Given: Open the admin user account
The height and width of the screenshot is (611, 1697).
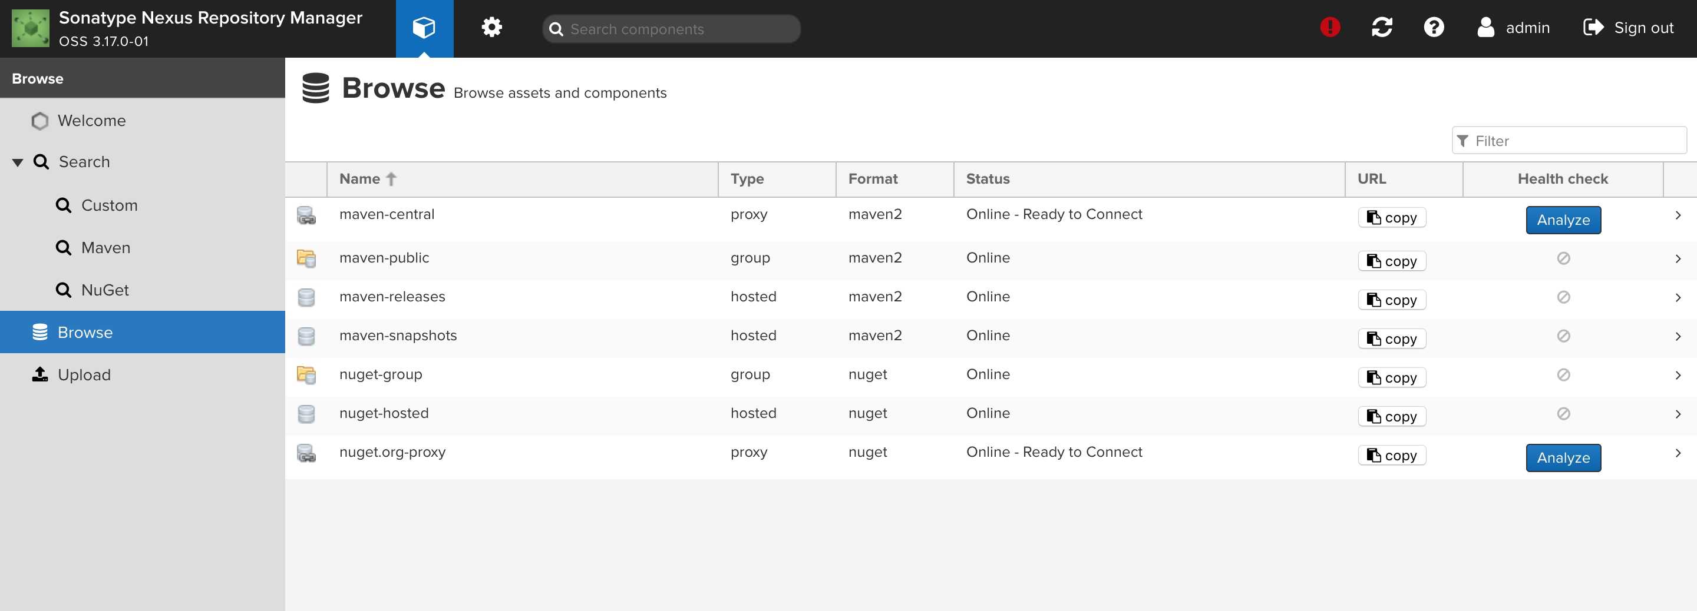Looking at the screenshot, I should coord(1513,28).
